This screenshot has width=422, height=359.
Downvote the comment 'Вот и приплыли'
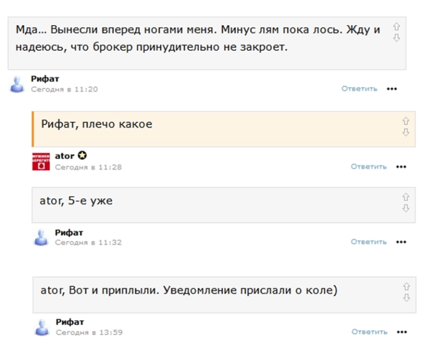(x=406, y=298)
